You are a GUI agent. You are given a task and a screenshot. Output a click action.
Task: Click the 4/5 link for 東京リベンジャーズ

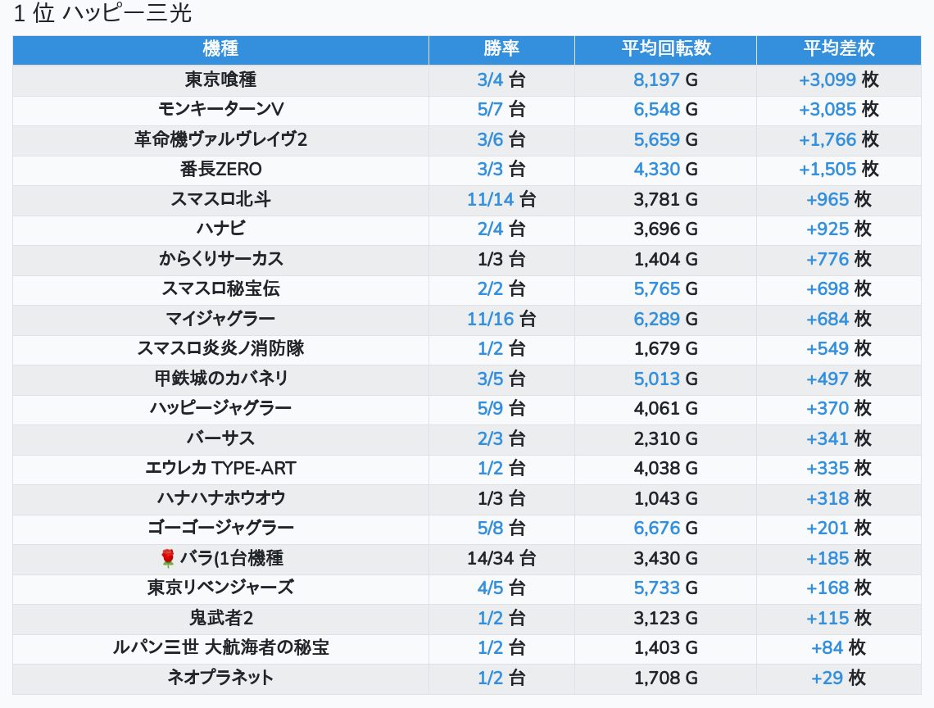click(490, 588)
